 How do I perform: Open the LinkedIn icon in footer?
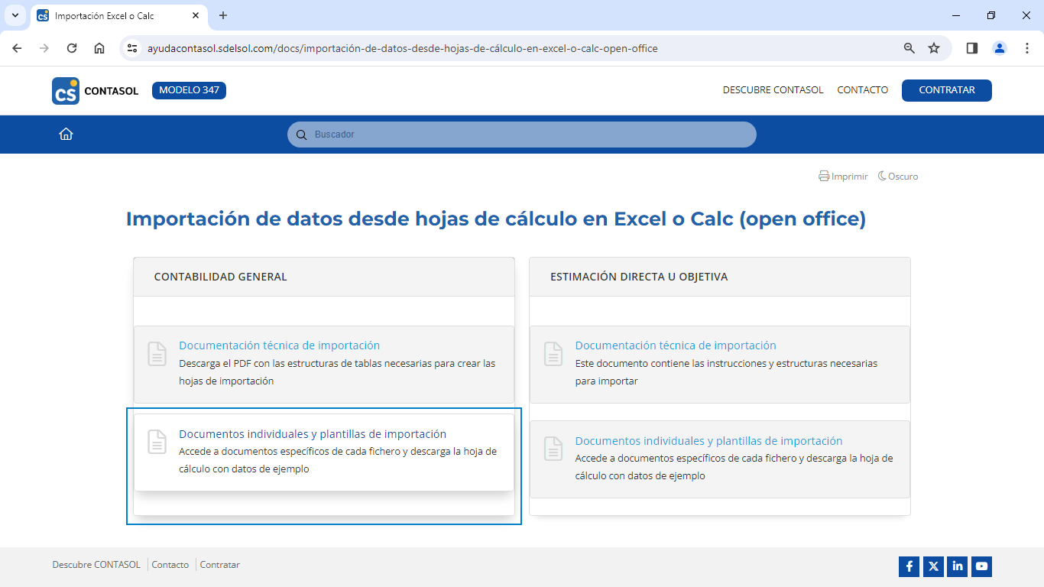[958, 566]
